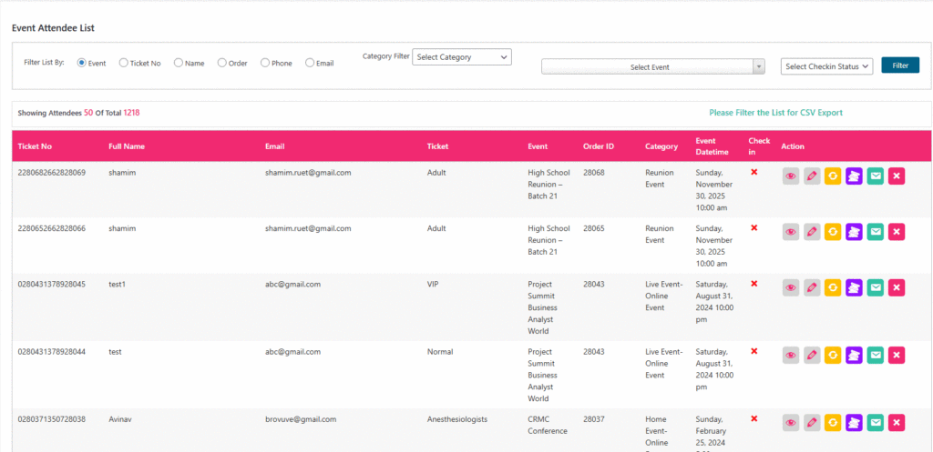This screenshot has height=452, width=933.
Task: Click yellow refresh icon for order 28065
Action: [833, 232]
